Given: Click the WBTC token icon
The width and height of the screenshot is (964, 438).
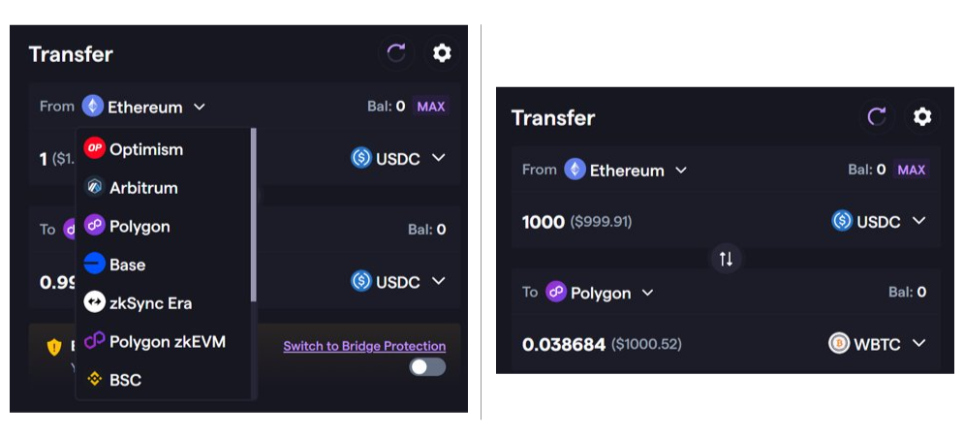Looking at the screenshot, I should pyautogui.click(x=839, y=343).
